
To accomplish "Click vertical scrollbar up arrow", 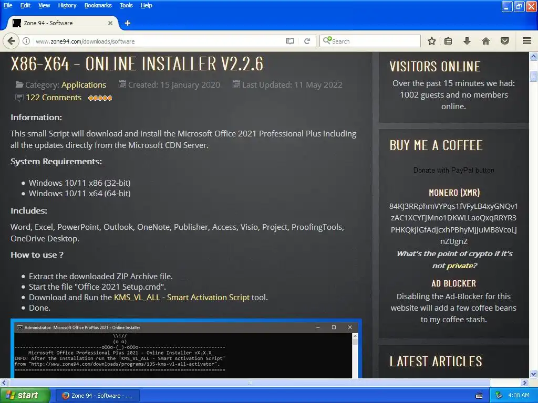I will coord(534,56).
